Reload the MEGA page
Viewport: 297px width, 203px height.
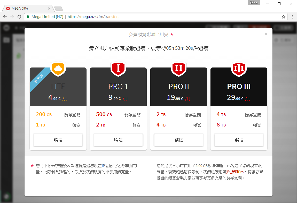(19, 17)
